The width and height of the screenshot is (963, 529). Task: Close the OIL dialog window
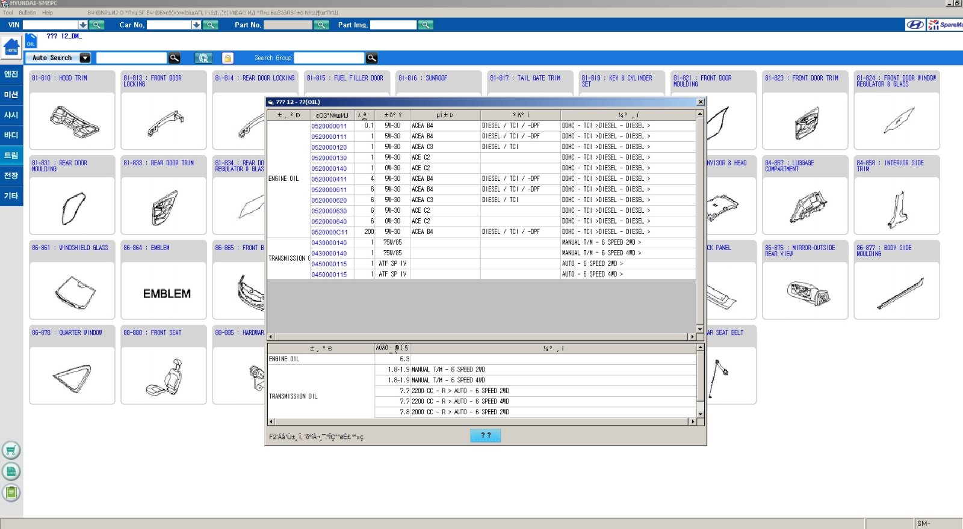point(700,102)
